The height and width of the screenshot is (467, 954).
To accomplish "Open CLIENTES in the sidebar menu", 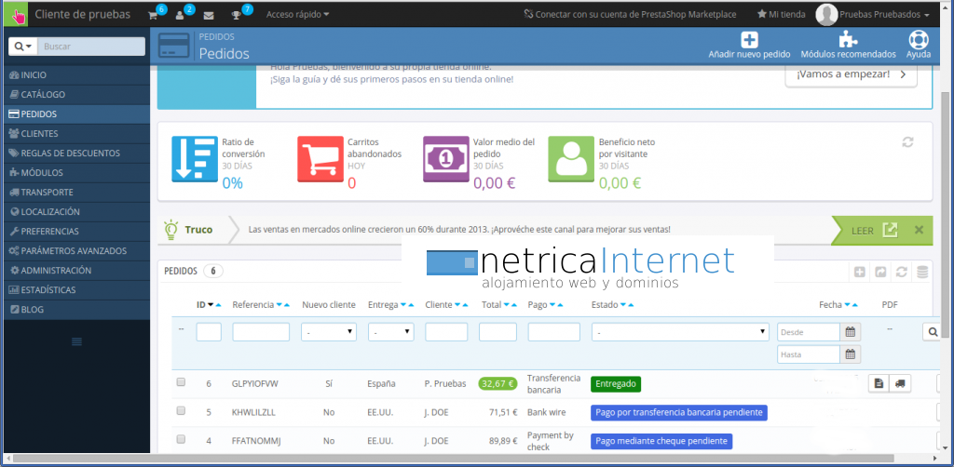I will coord(76,134).
